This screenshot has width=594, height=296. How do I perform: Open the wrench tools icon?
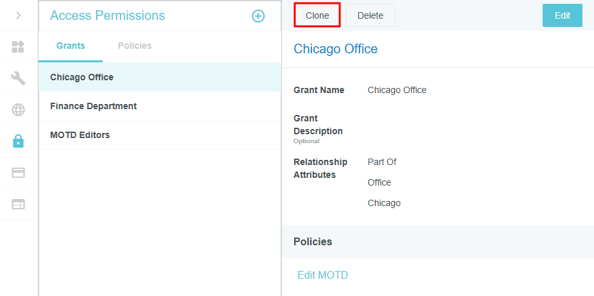click(x=18, y=78)
